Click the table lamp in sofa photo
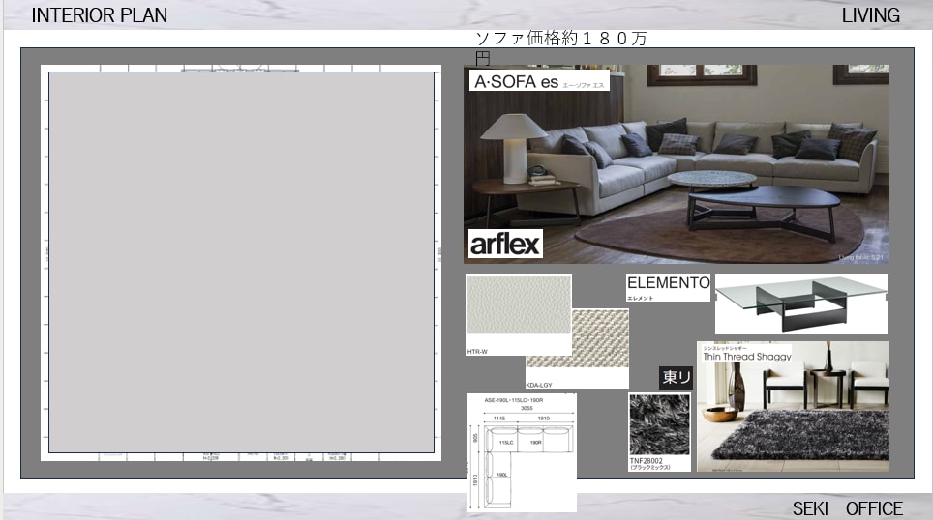This screenshot has width=933, height=520. pyautogui.click(x=513, y=147)
